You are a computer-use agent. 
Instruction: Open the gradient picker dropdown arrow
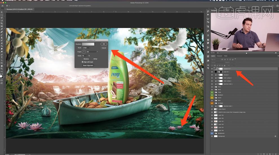tap(95, 44)
